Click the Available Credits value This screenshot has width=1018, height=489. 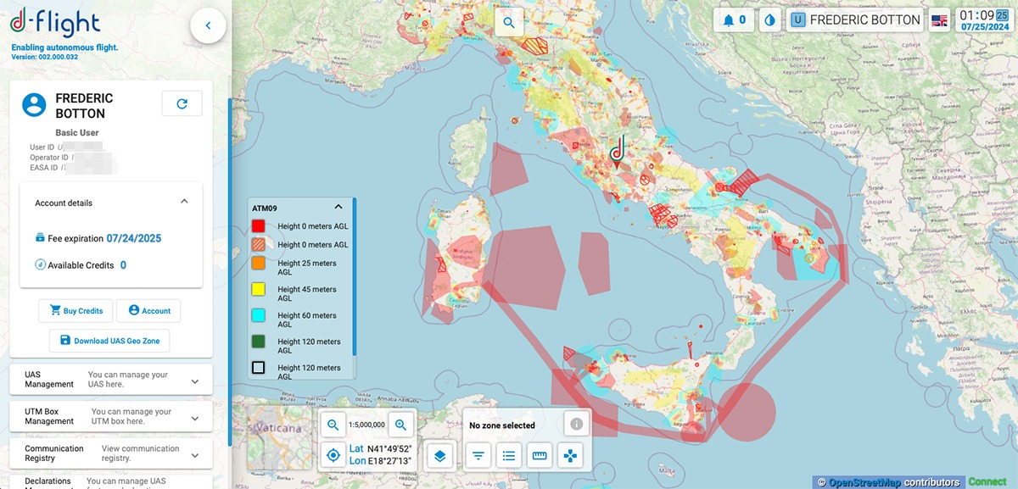pyautogui.click(x=123, y=265)
